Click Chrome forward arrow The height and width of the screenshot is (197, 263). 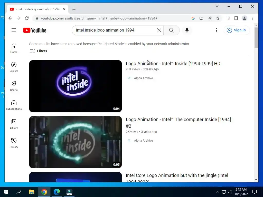pyautogui.click(x=18, y=18)
